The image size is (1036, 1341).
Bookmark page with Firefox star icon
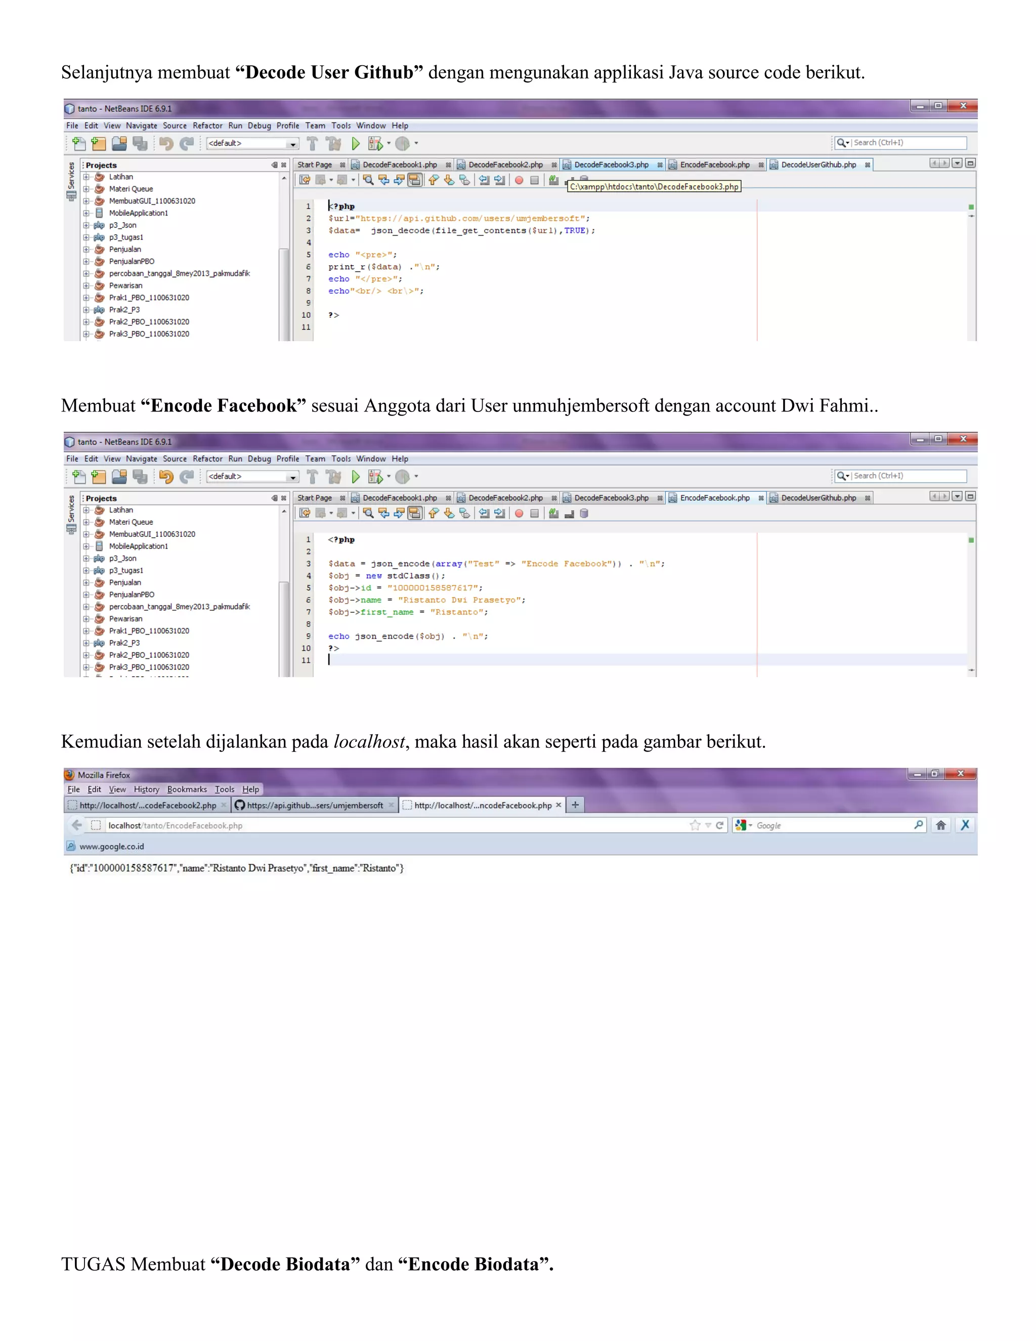coord(695,825)
